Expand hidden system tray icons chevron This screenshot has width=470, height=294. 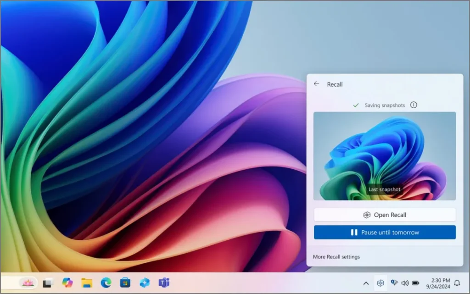[366, 283]
